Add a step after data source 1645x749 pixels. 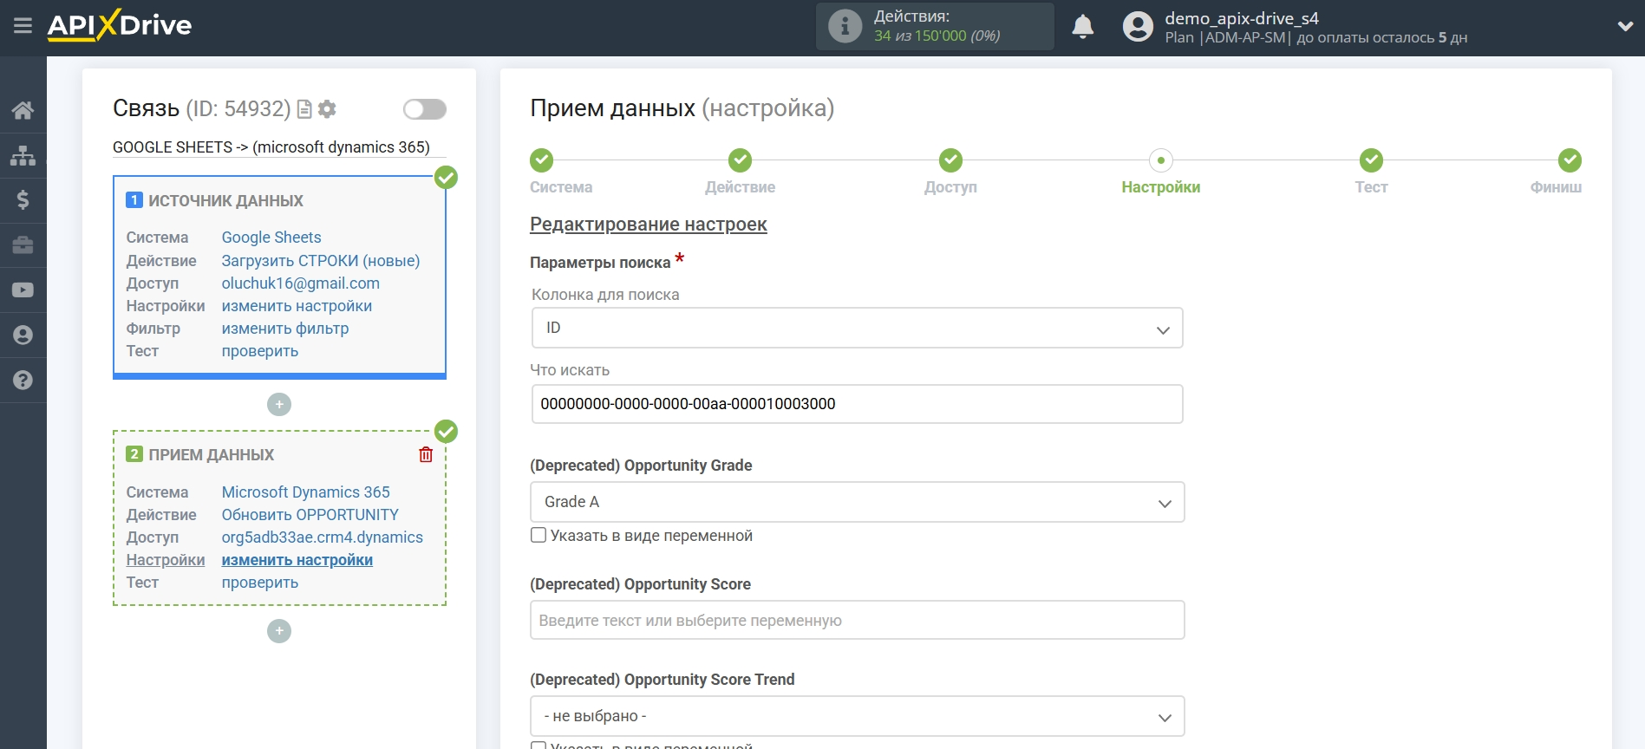coord(279,405)
